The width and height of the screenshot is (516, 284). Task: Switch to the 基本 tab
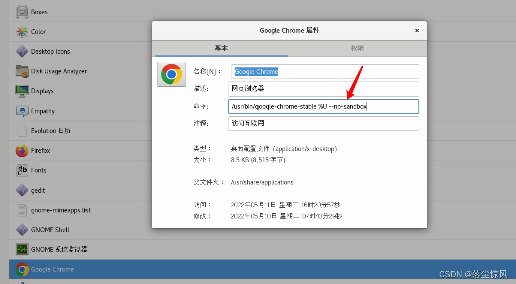[x=221, y=48]
